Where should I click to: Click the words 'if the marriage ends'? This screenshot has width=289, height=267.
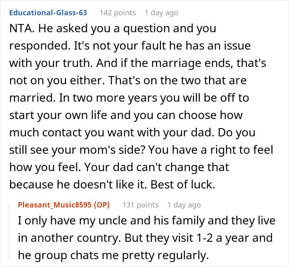(x=176, y=63)
